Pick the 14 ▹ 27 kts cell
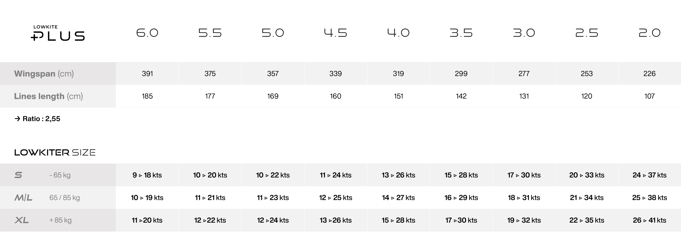The width and height of the screenshot is (681, 237). [x=398, y=198]
